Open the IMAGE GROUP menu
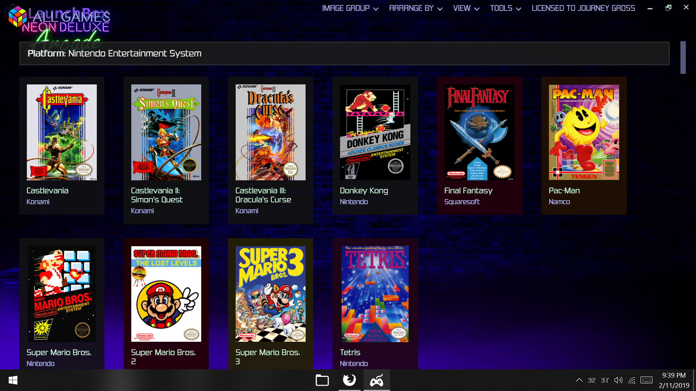The image size is (696, 391). pos(350,8)
